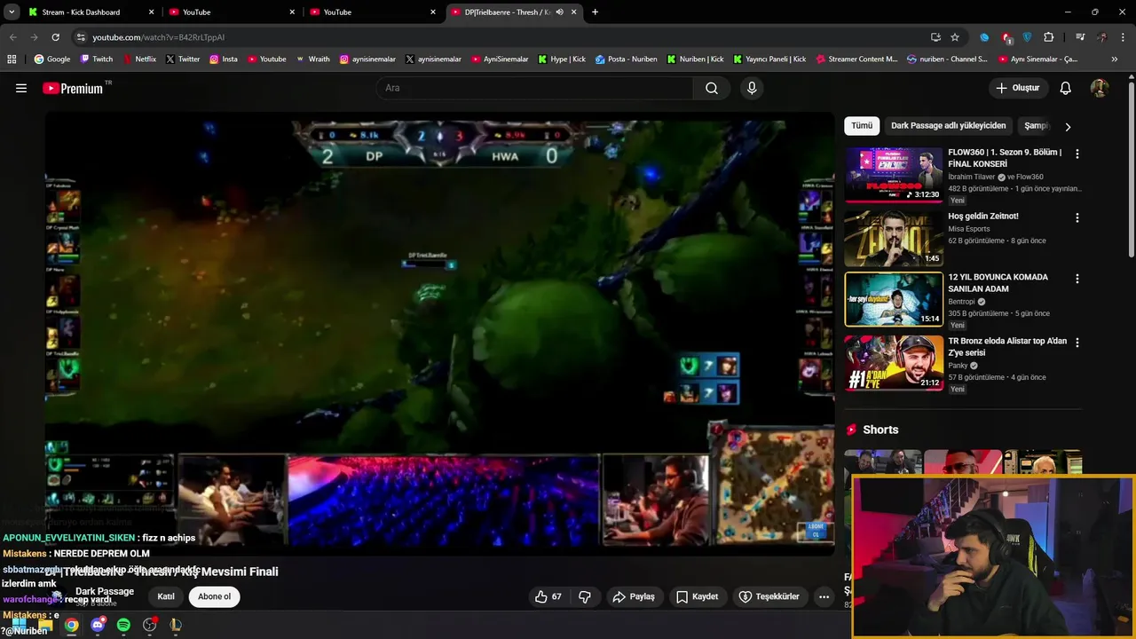1136x639 pixels.
Task: Open the 12 YIL BOYUNCA KOMADA thumbnail
Action: (x=893, y=299)
